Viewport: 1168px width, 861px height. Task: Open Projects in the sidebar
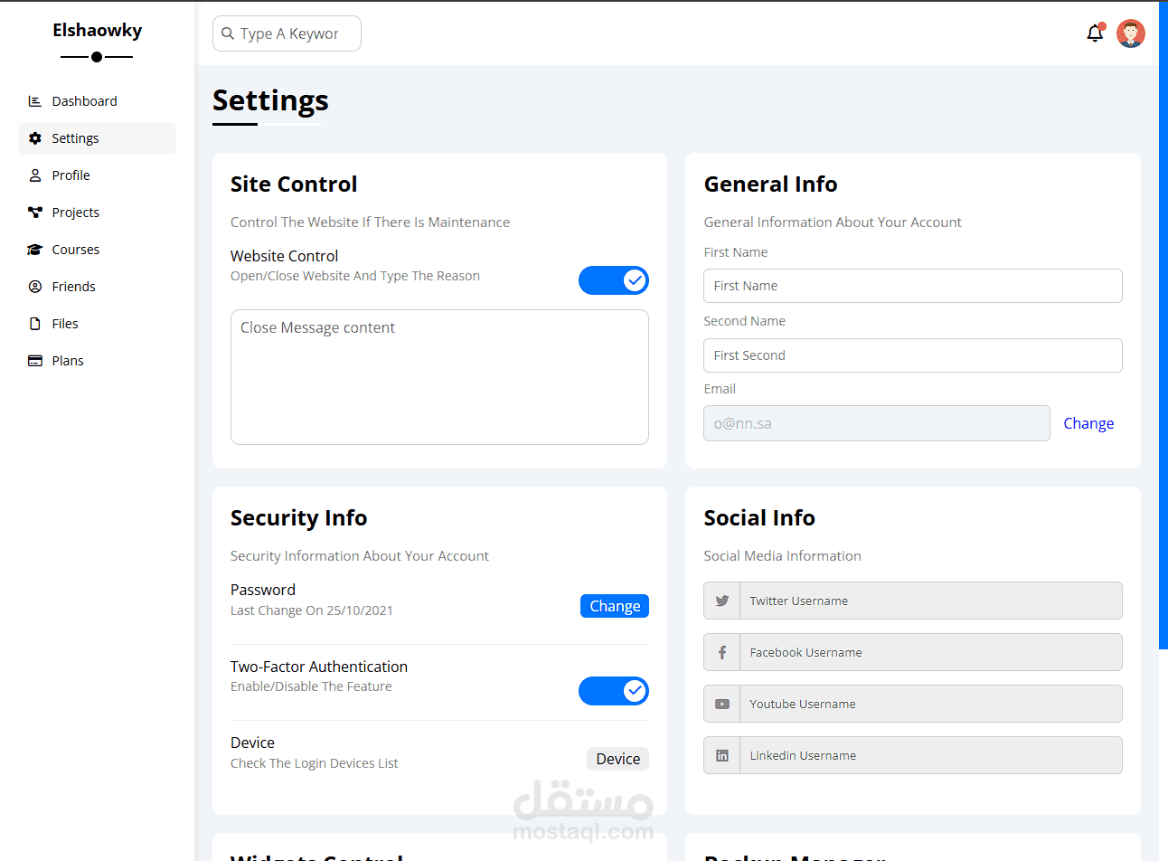[x=97, y=213]
